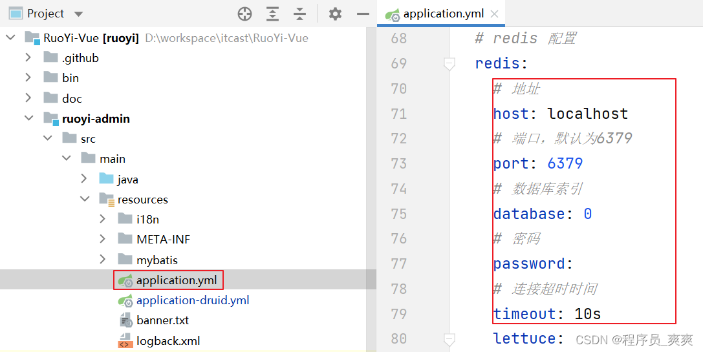
Task: Click the 'localhost' host value
Action: [x=587, y=114]
